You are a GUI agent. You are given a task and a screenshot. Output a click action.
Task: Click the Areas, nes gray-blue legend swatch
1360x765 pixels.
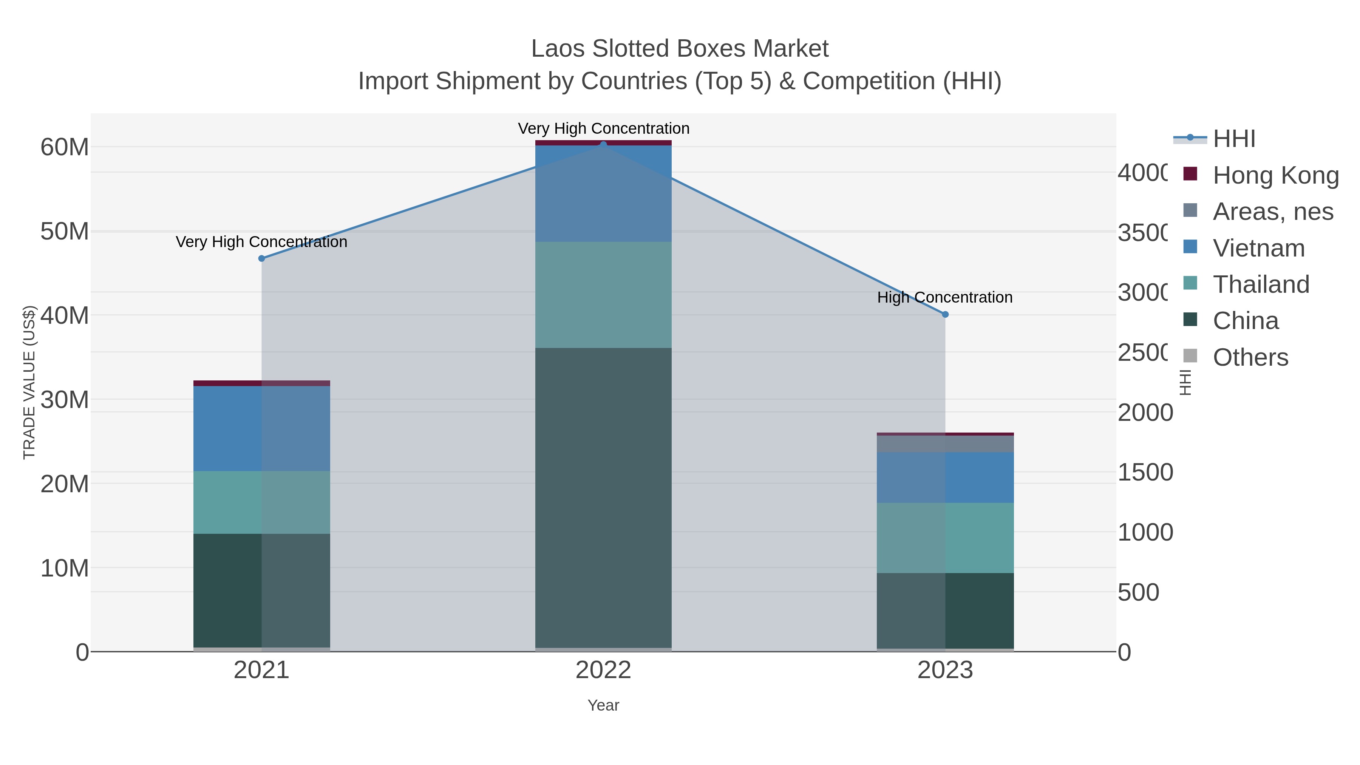(x=1190, y=210)
